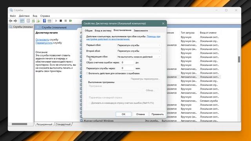This screenshot has height=141, width=251.
Task: Open the Второй сбой dropdown
Action: tap(139, 51)
